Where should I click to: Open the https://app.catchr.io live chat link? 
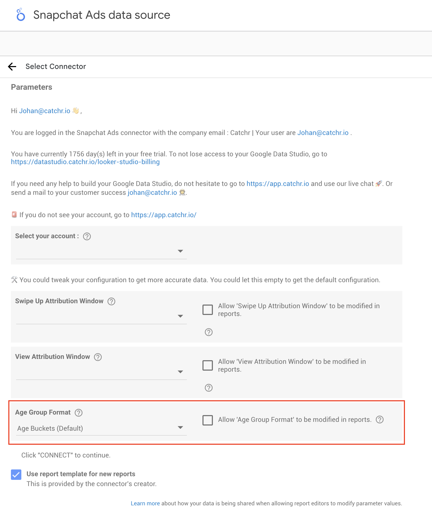coord(278,184)
